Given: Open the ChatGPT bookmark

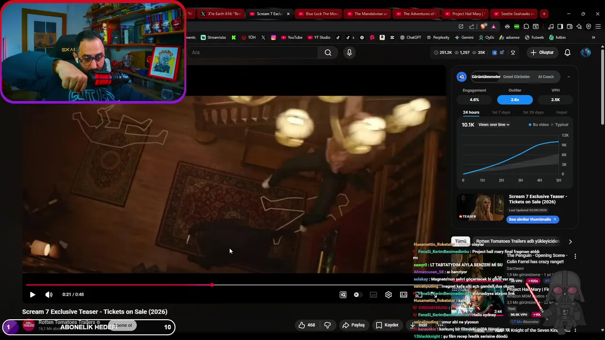Looking at the screenshot, I should coord(410,37).
